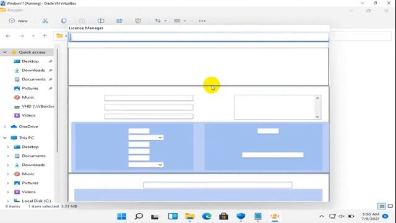
Task: Open Microsoft Store from taskbar
Action: (224, 216)
